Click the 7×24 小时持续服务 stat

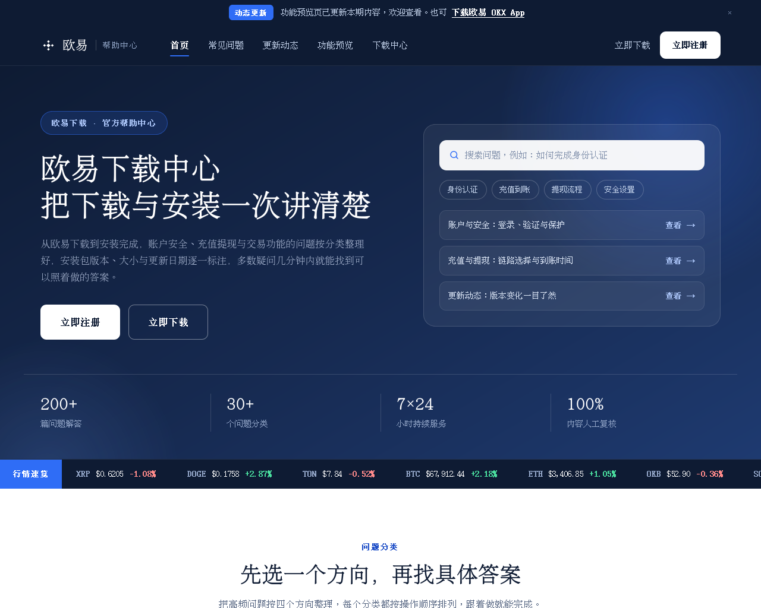pyautogui.click(x=422, y=412)
